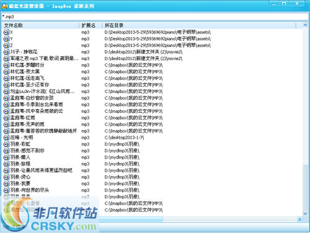Click the vertical scrollbar down arrow
This screenshot has height=233, width=310.
(305, 214)
